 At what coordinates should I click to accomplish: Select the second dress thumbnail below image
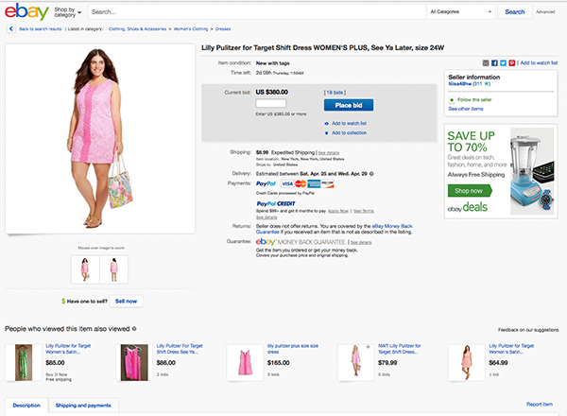click(113, 269)
